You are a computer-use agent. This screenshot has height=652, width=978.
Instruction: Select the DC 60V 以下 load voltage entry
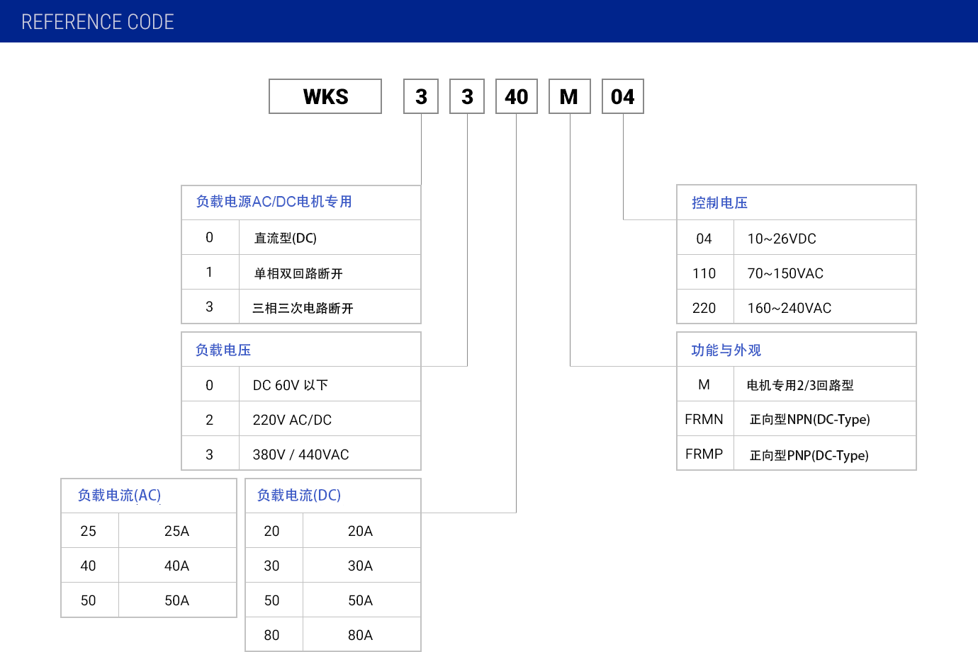coord(291,385)
